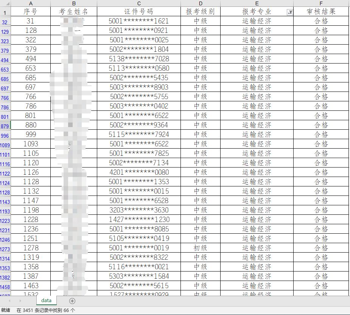Image resolution: width=350 pixels, height=315 pixels.
Task: Click the 报考级别 header cell
Action: click(x=201, y=12)
